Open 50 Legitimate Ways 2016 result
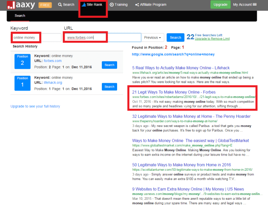 182,165
